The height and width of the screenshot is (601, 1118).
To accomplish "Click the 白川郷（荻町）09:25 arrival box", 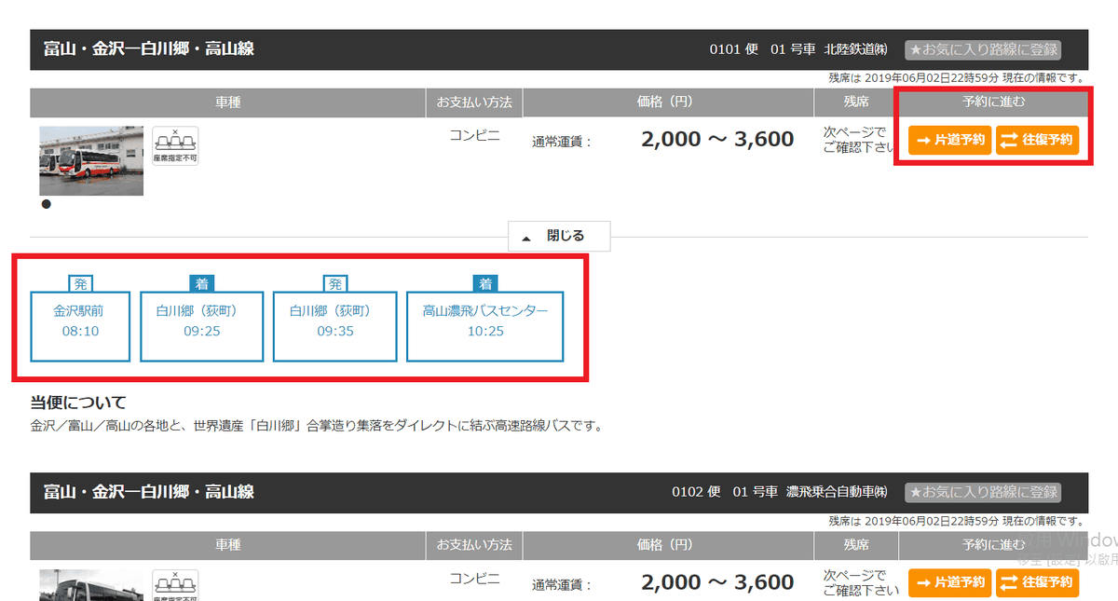I will [x=201, y=326].
